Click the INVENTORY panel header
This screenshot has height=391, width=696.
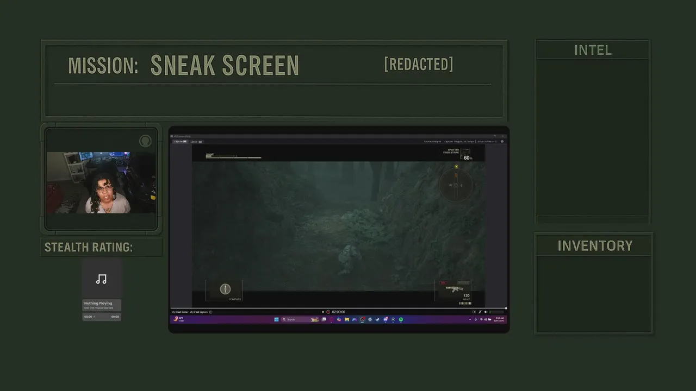click(x=595, y=245)
